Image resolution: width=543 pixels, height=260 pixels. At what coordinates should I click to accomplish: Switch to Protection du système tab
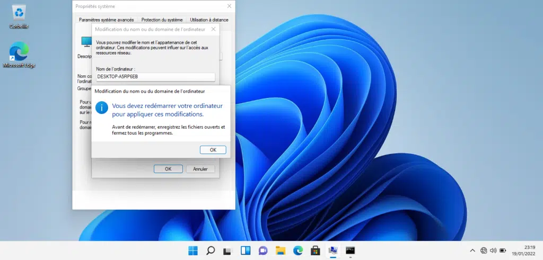pos(162,20)
